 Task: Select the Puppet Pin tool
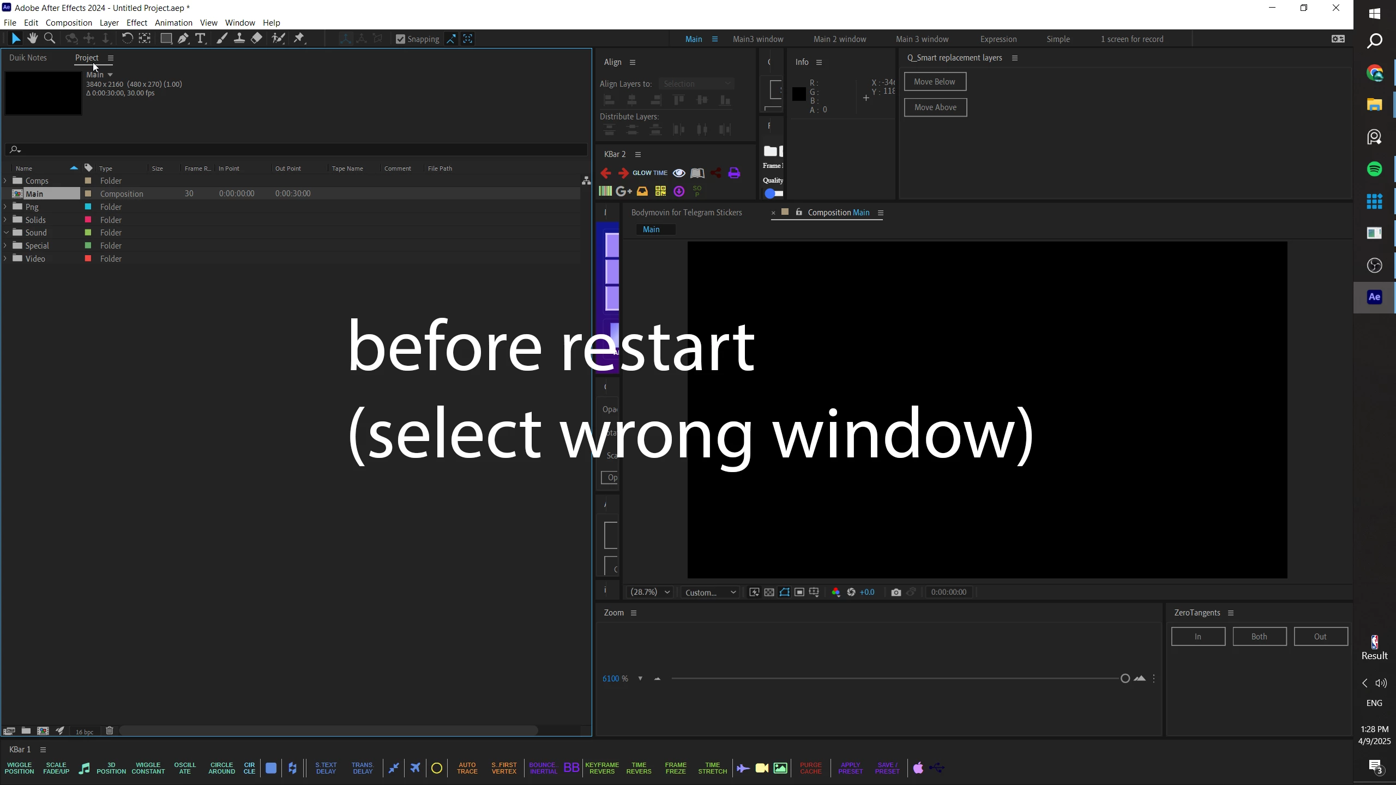[x=299, y=39]
